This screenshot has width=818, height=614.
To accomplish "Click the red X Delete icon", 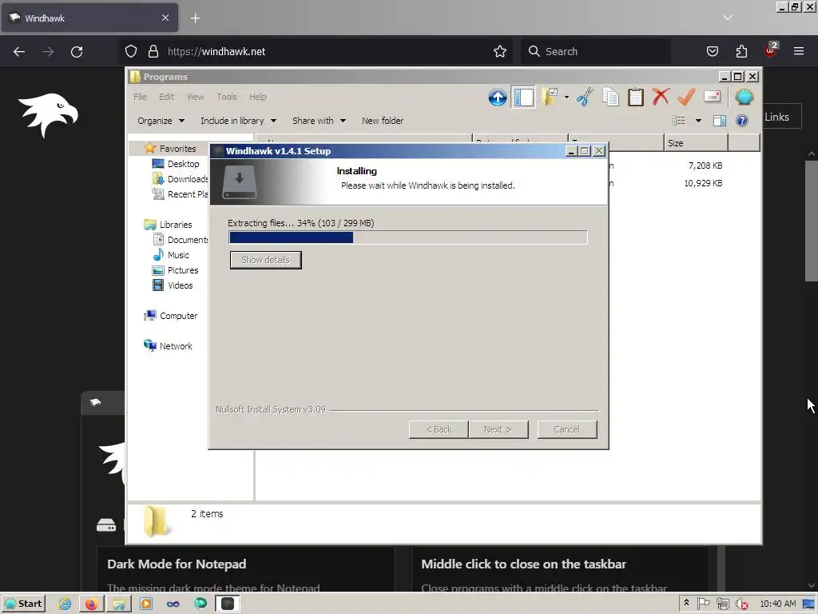I will click(x=661, y=97).
